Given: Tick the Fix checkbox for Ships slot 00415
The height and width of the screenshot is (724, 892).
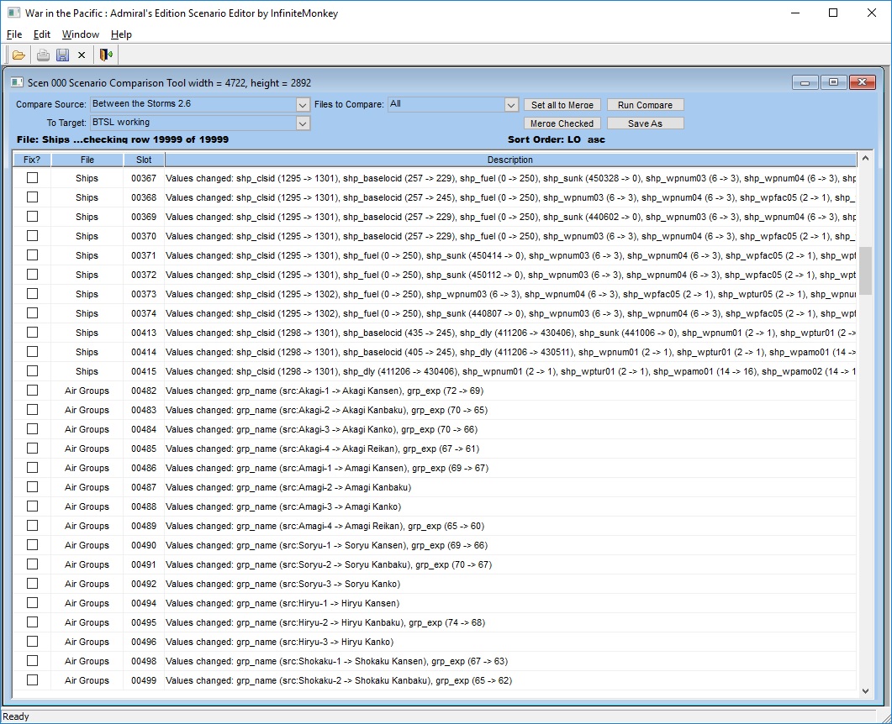Looking at the screenshot, I should click(x=33, y=371).
